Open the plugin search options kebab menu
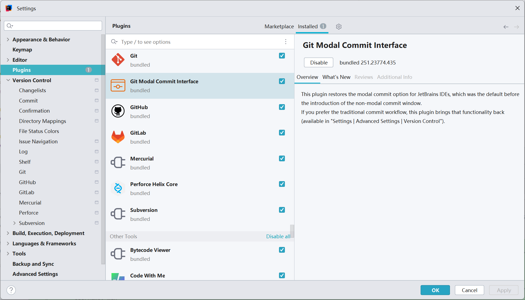 coord(285,42)
